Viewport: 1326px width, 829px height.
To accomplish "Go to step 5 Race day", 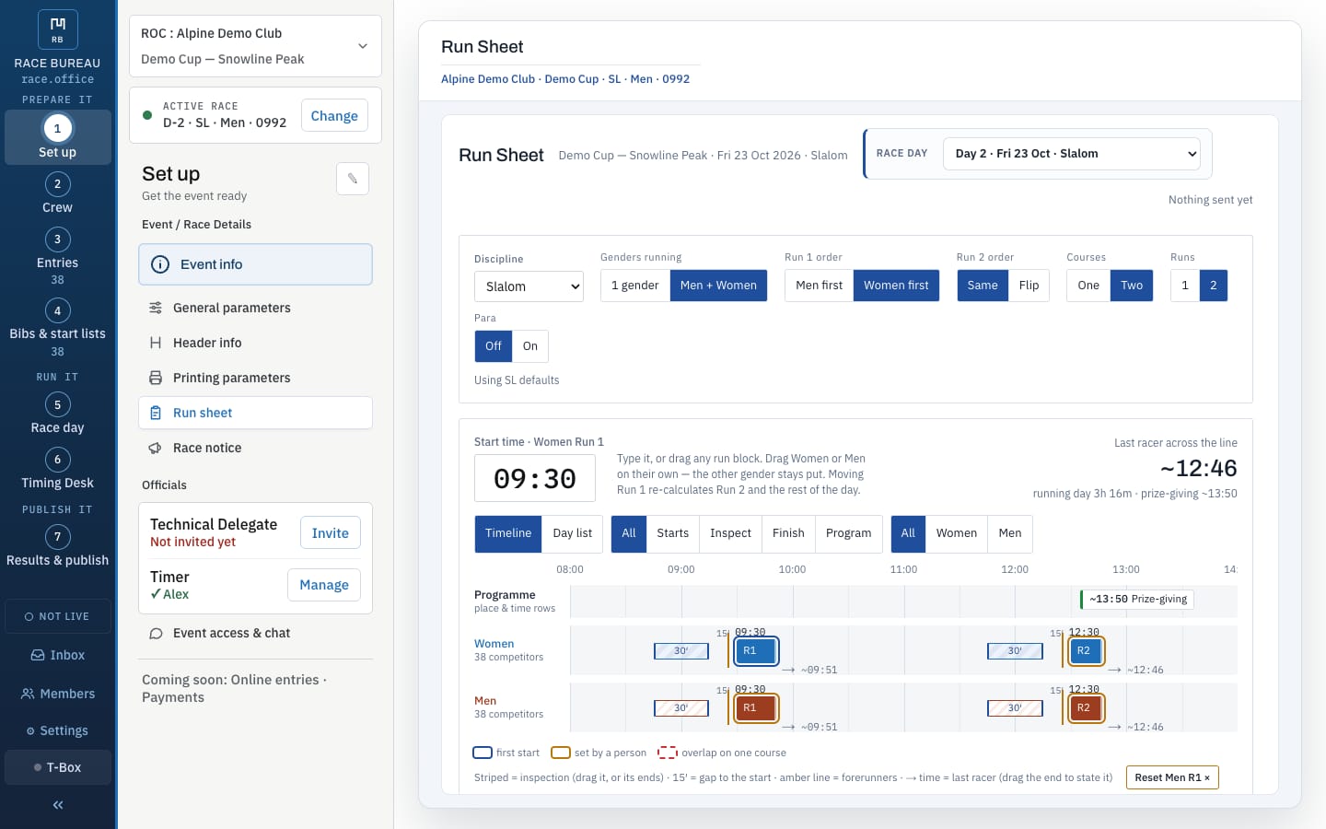I will coord(57,414).
